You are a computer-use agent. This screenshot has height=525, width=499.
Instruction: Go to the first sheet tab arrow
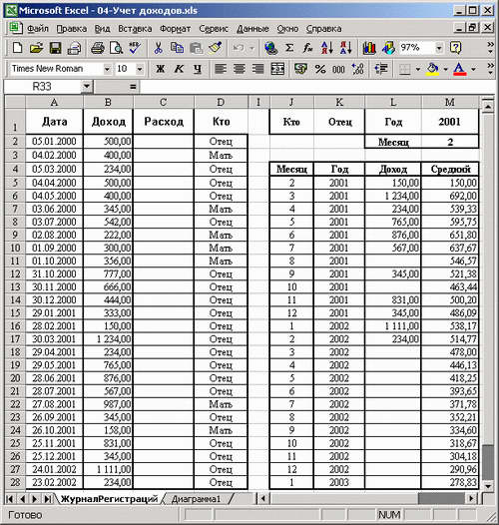(10, 499)
